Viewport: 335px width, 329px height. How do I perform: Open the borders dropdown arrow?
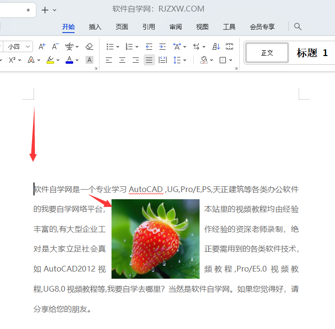point(231,60)
